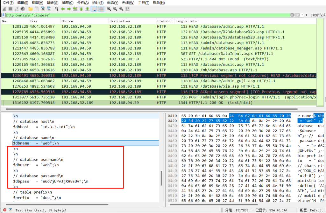326x213 pixels.
Task: Open the display filter history dropdown
Action: (x=302, y=15)
